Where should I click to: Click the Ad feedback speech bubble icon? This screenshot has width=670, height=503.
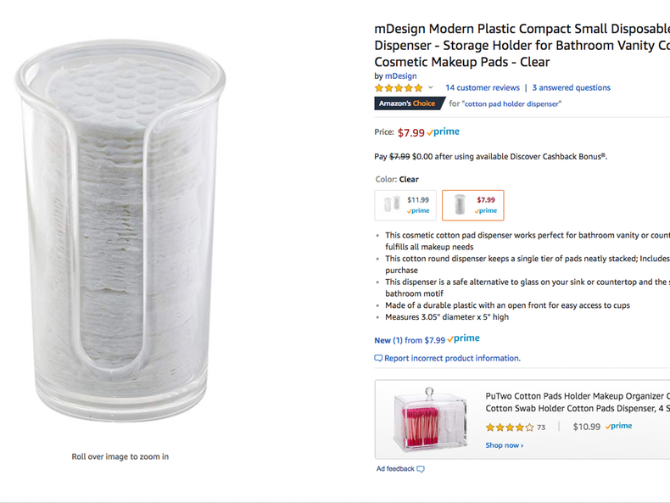click(x=421, y=469)
